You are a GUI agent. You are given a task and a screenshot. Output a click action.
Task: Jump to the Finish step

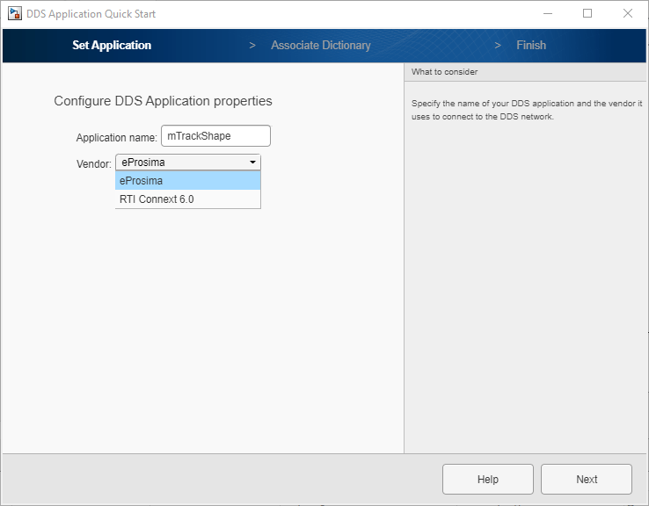click(x=531, y=45)
